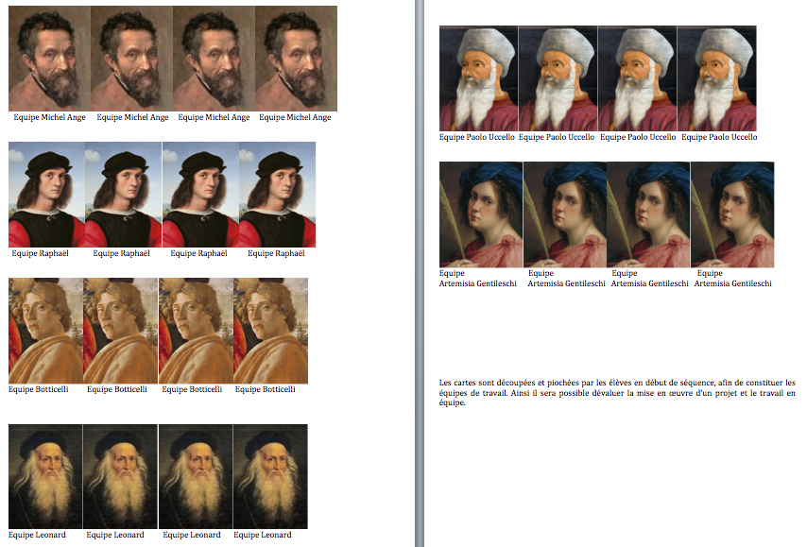Select the third Paolo Uccello portrait from left

tap(638, 78)
